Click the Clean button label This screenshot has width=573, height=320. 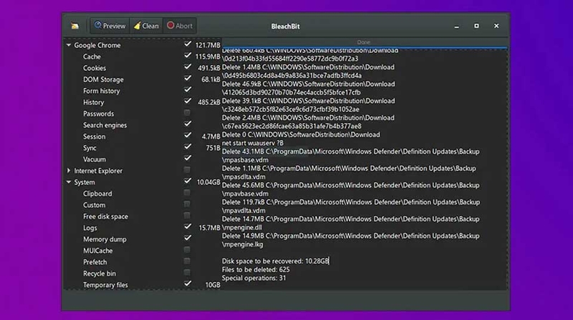pyautogui.click(x=150, y=26)
